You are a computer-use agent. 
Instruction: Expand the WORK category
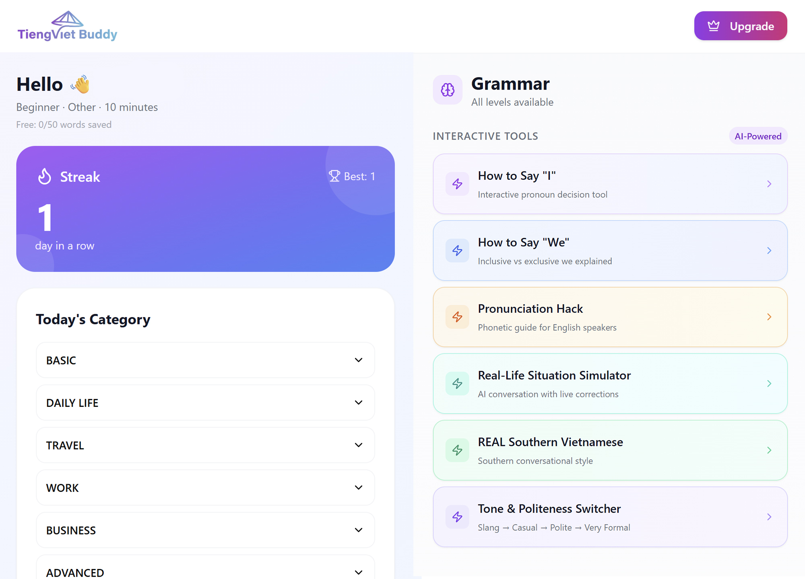pyautogui.click(x=205, y=488)
